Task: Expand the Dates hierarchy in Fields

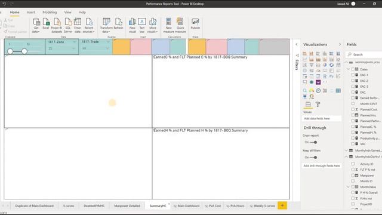Action: coord(348,69)
